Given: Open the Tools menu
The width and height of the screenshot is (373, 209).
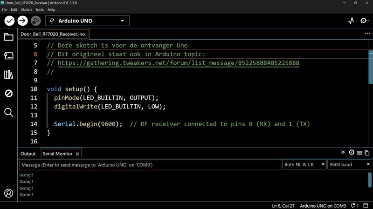Looking at the screenshot, I should [40, 10].
